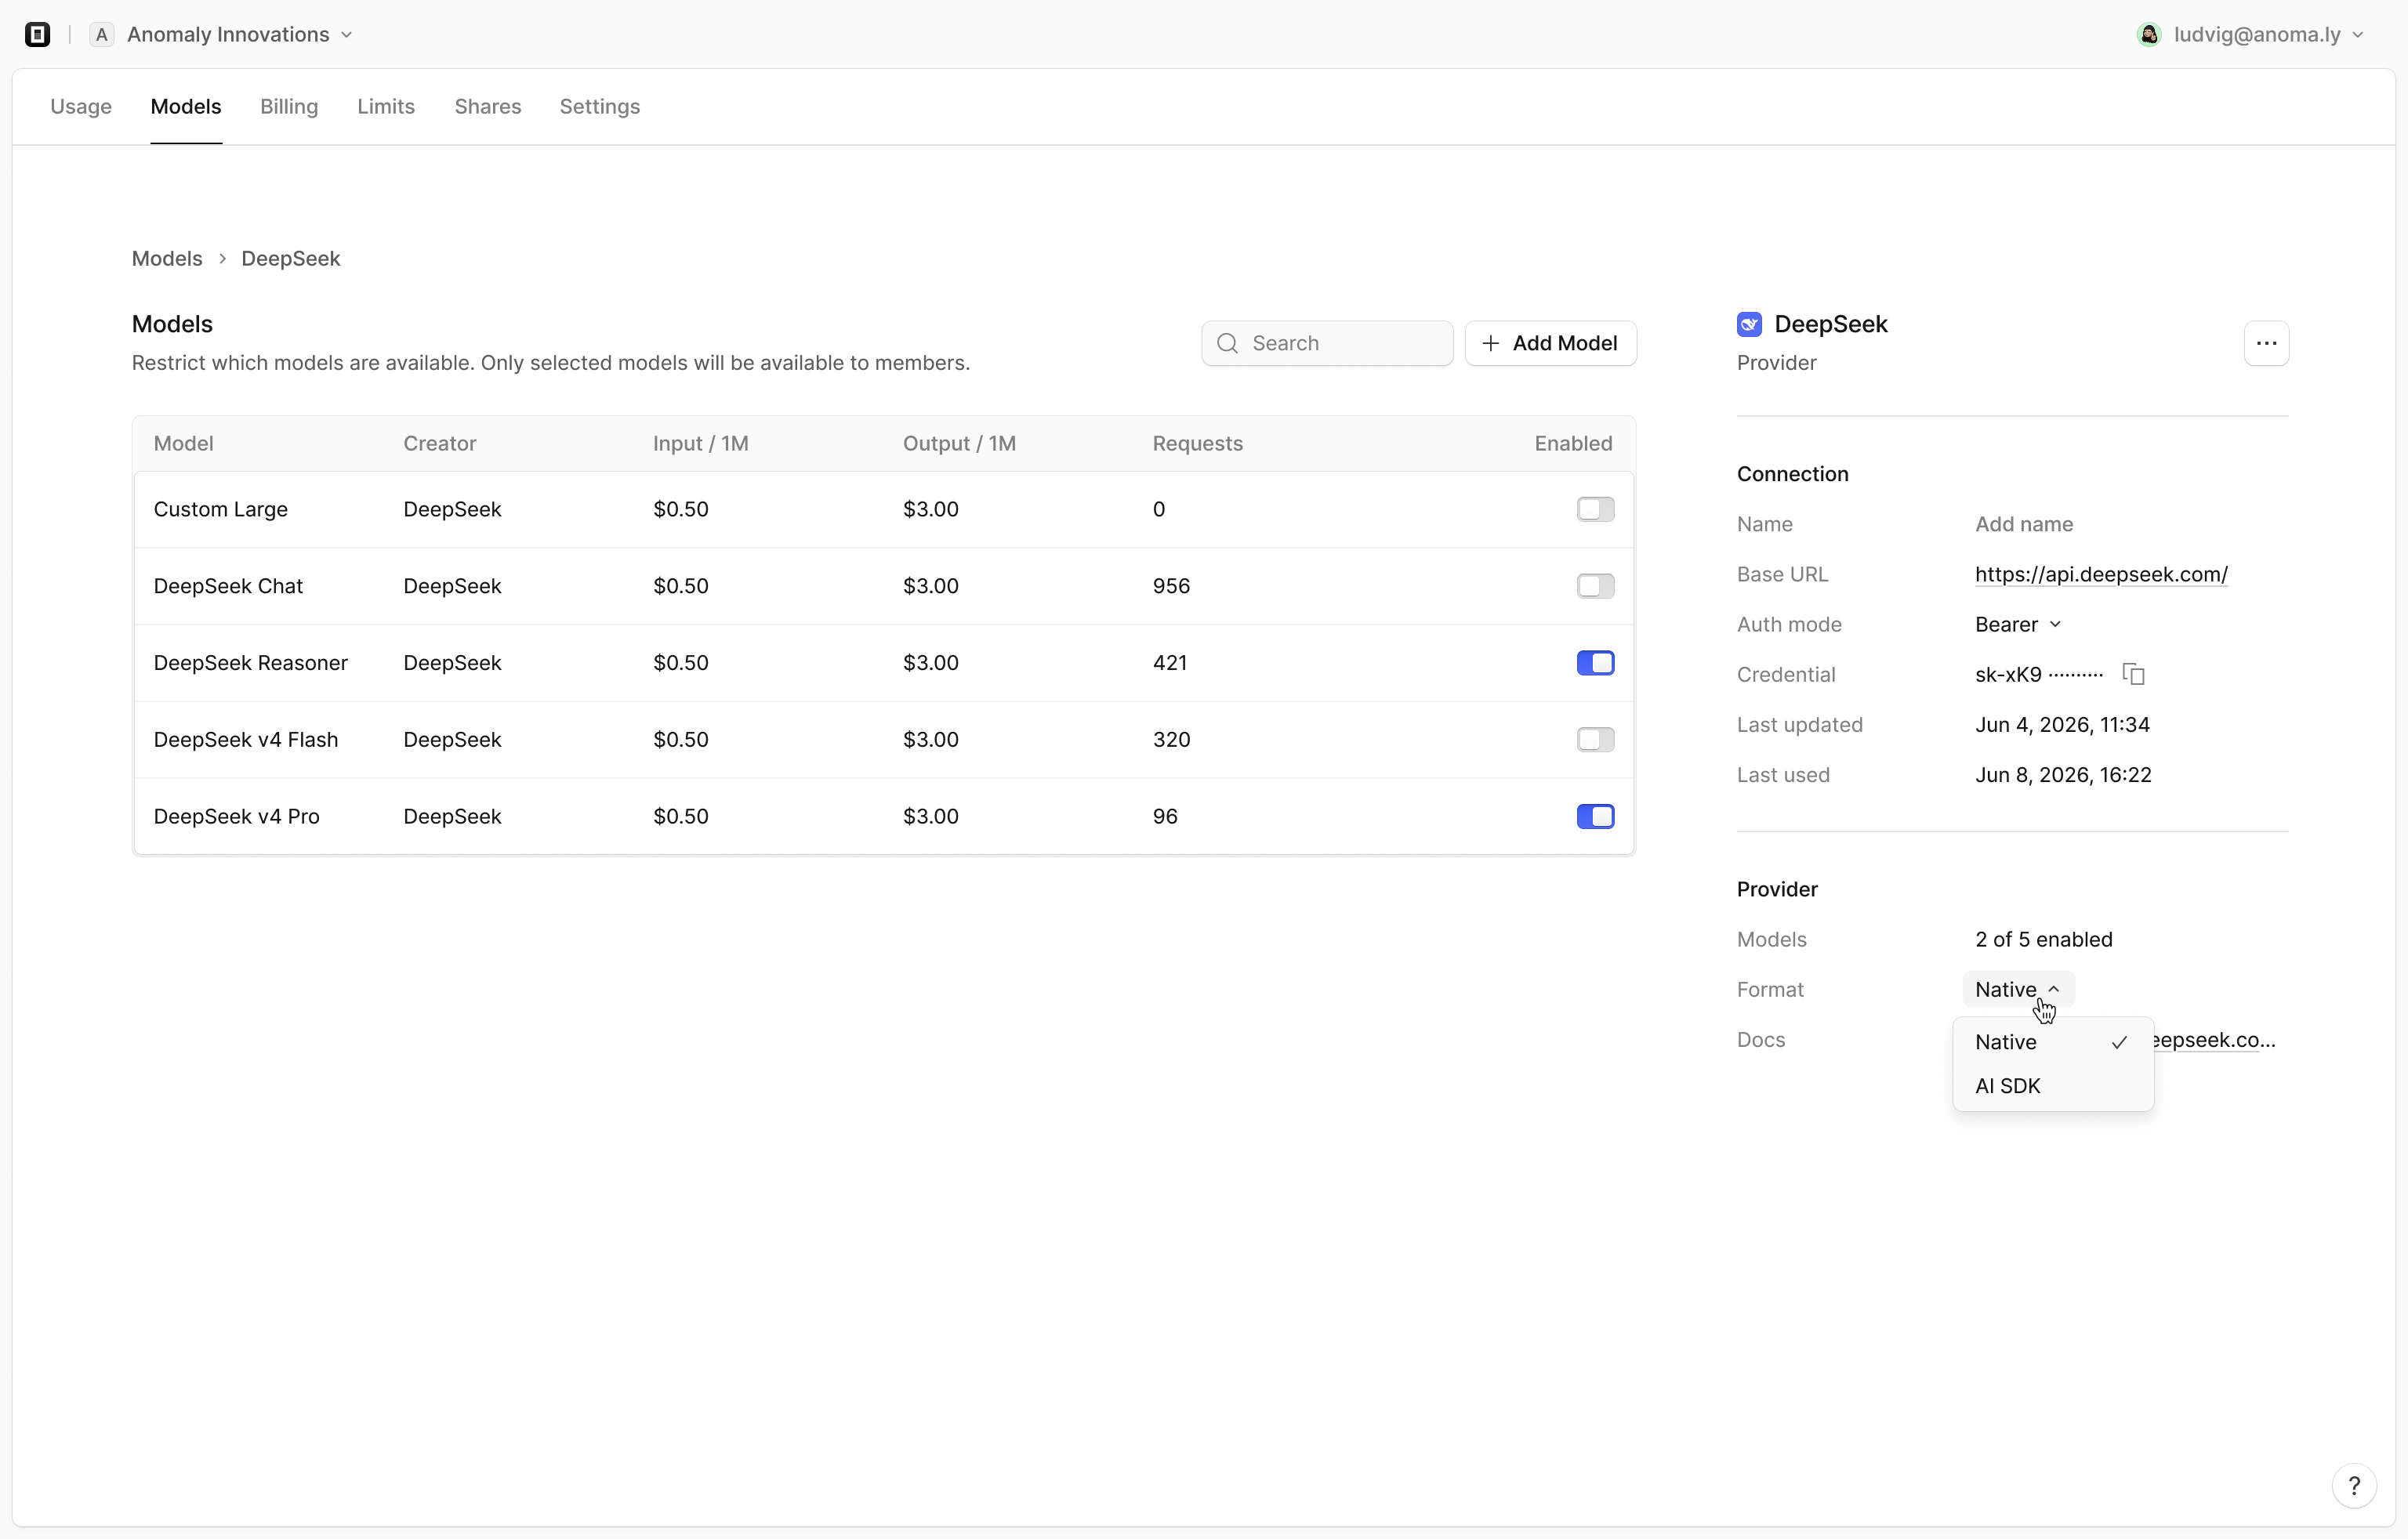Image resolution: width=2408 pixels, height=1539 pixels.
Task: Open the help question mark button
Action: [x=2354, y=1485]
